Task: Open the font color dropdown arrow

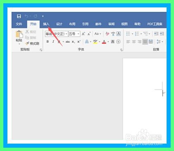Action: pos(108,42)
